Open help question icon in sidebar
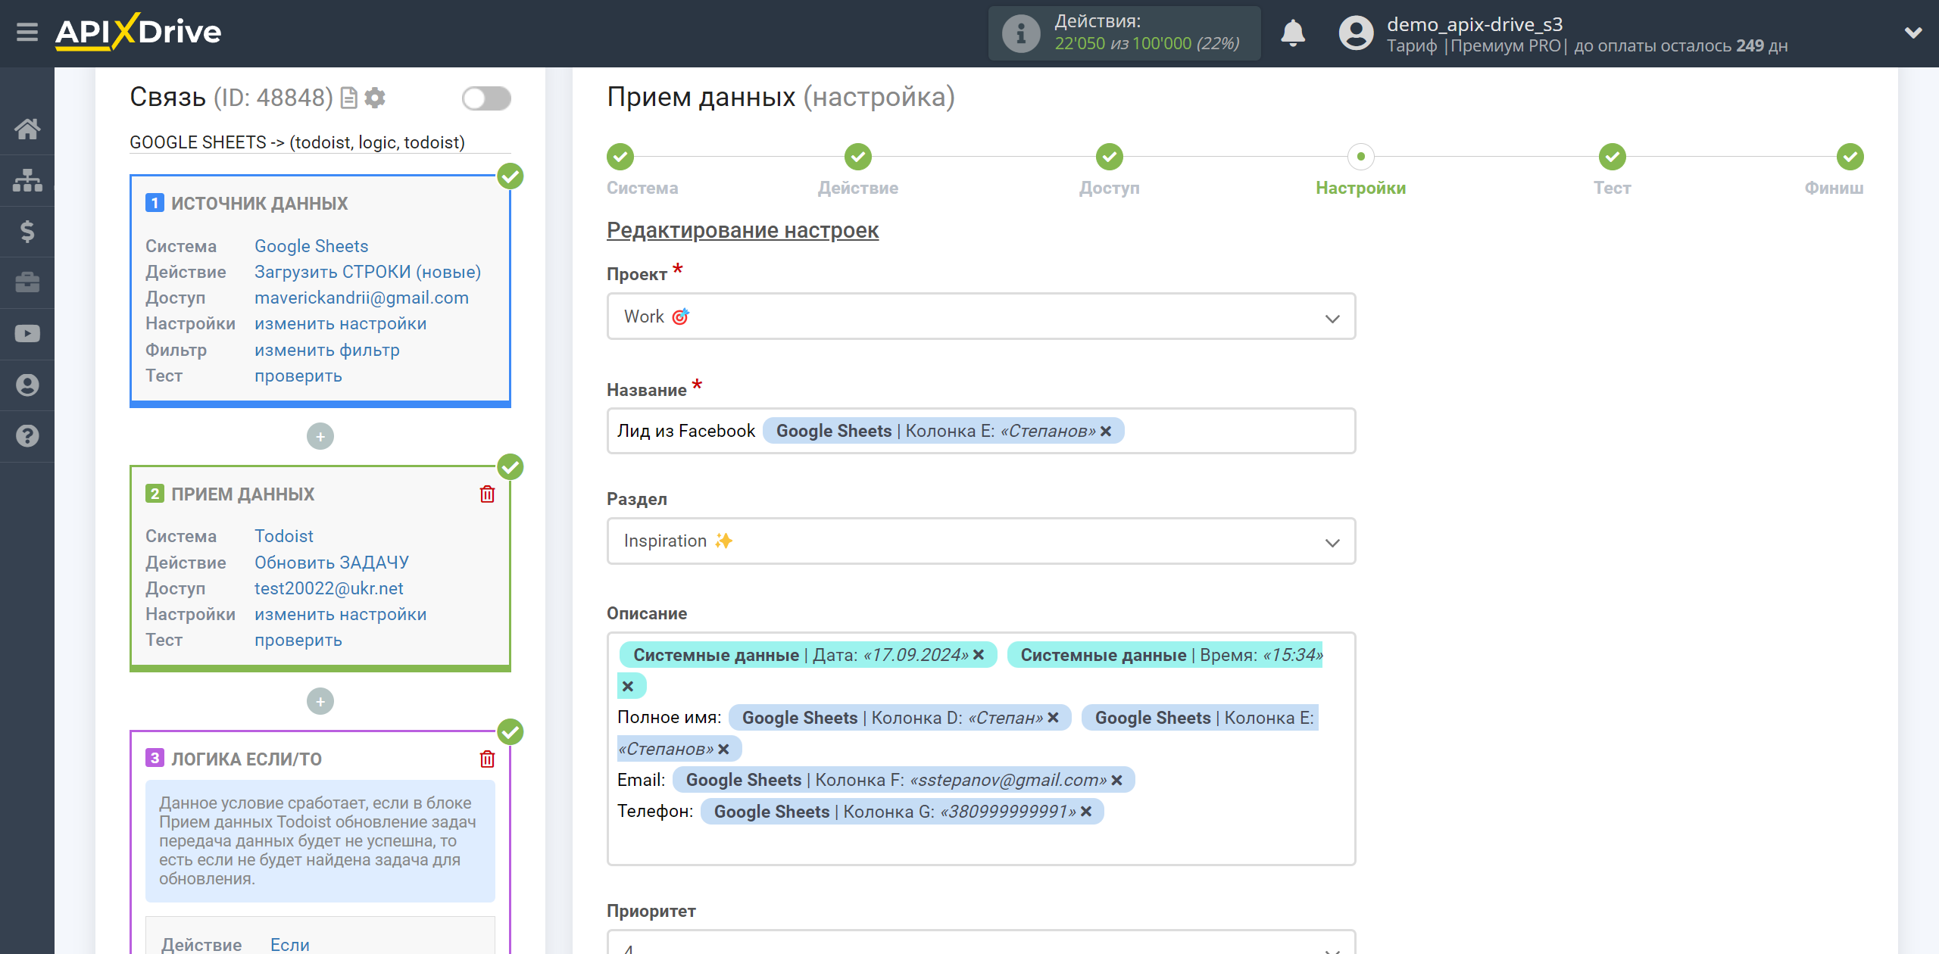 pos(27,436)
